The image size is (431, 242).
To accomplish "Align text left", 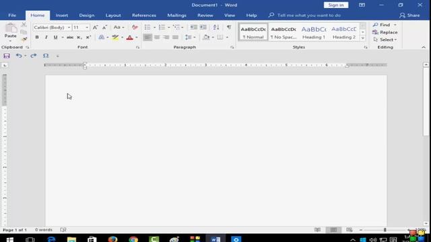I will 147,38.
